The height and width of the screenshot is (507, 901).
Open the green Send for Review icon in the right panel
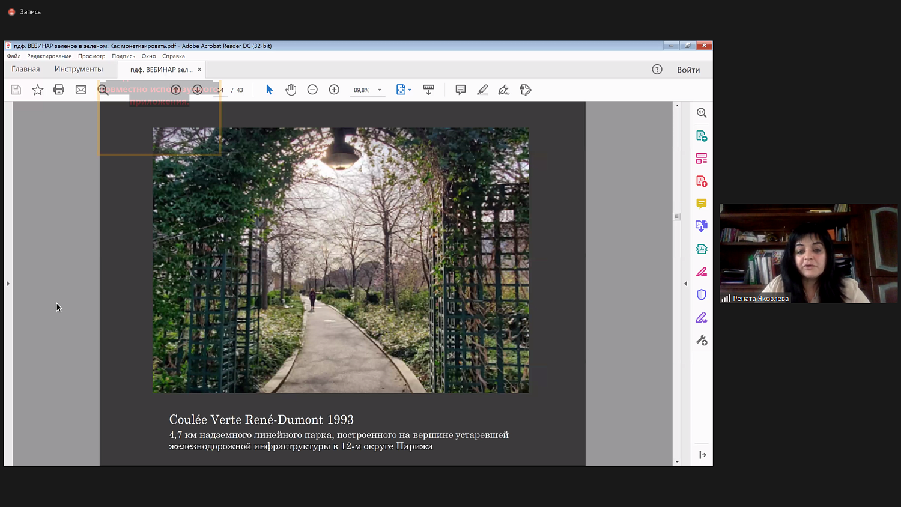pos(702,249)
